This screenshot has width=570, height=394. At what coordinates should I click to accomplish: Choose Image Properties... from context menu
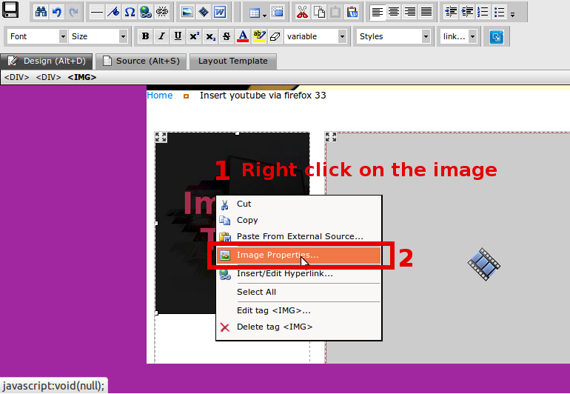point(278,256)
